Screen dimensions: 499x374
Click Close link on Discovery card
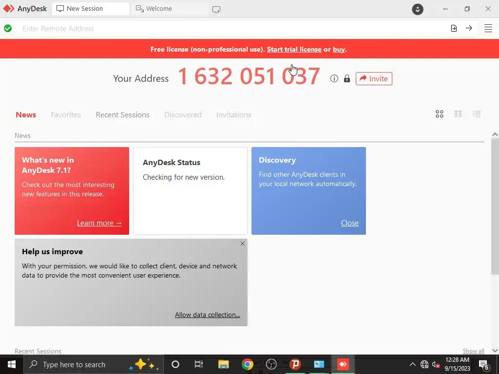coord(350,223)
